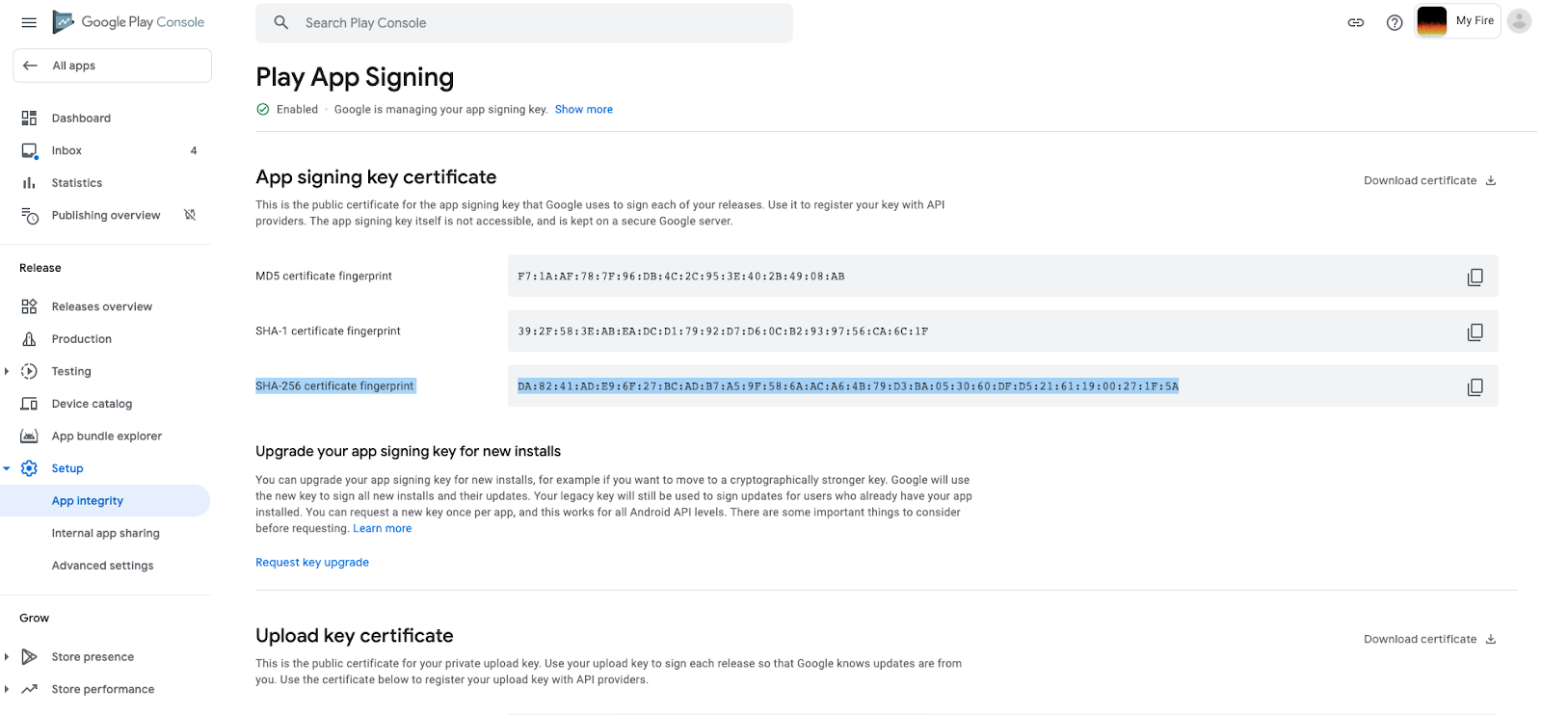1542x715 pixels.
Task: Open the Dashboard from the sidebar
Action: click(x=81, y=118)
